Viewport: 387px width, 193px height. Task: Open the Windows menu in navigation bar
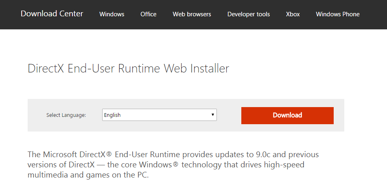click(x=112, y=14)
